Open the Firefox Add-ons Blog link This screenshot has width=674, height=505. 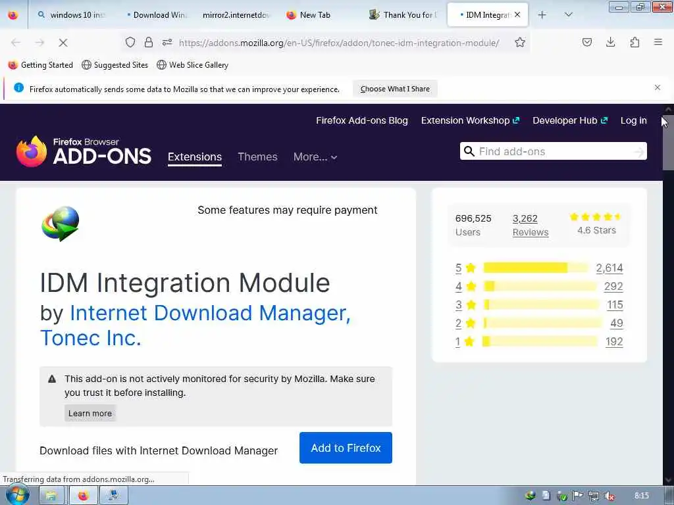tap(362, 121)
